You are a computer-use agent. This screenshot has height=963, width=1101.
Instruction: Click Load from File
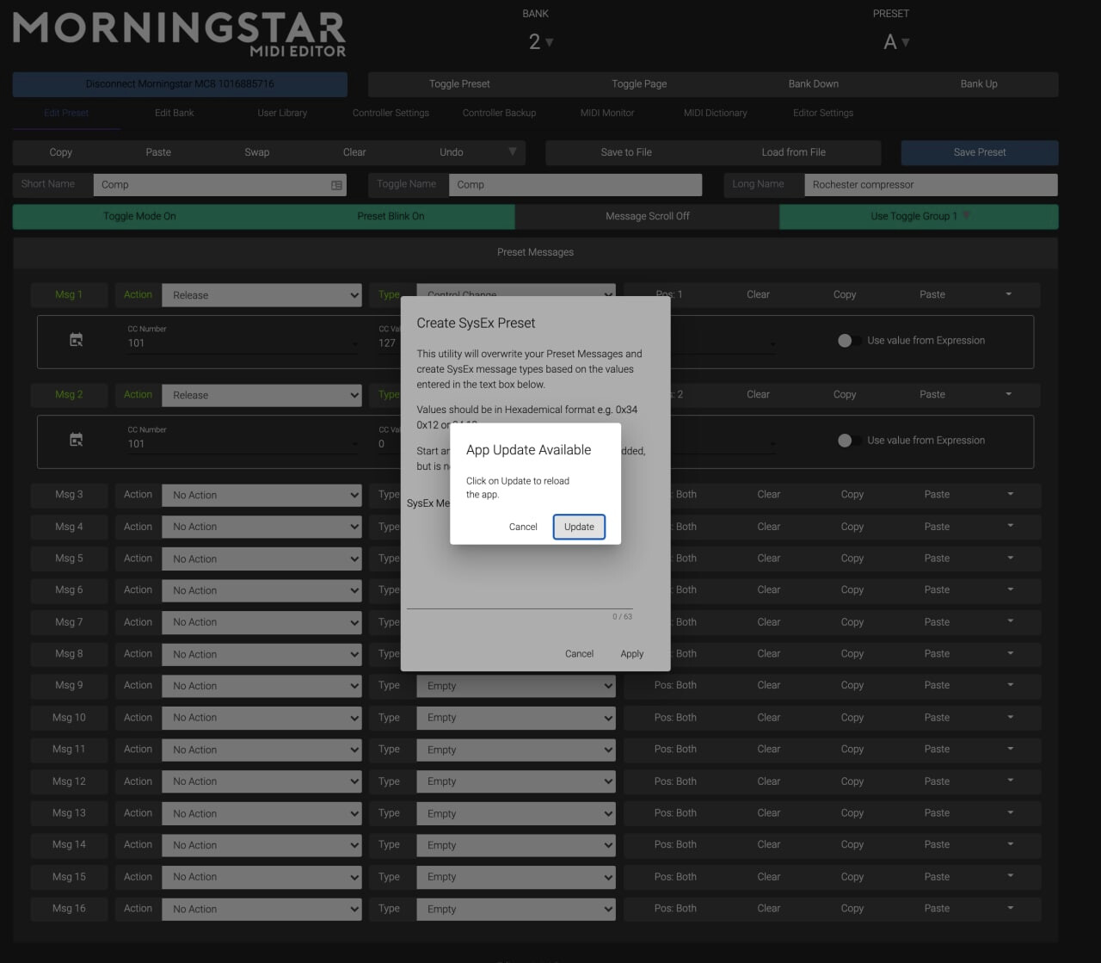coord(794,152)
